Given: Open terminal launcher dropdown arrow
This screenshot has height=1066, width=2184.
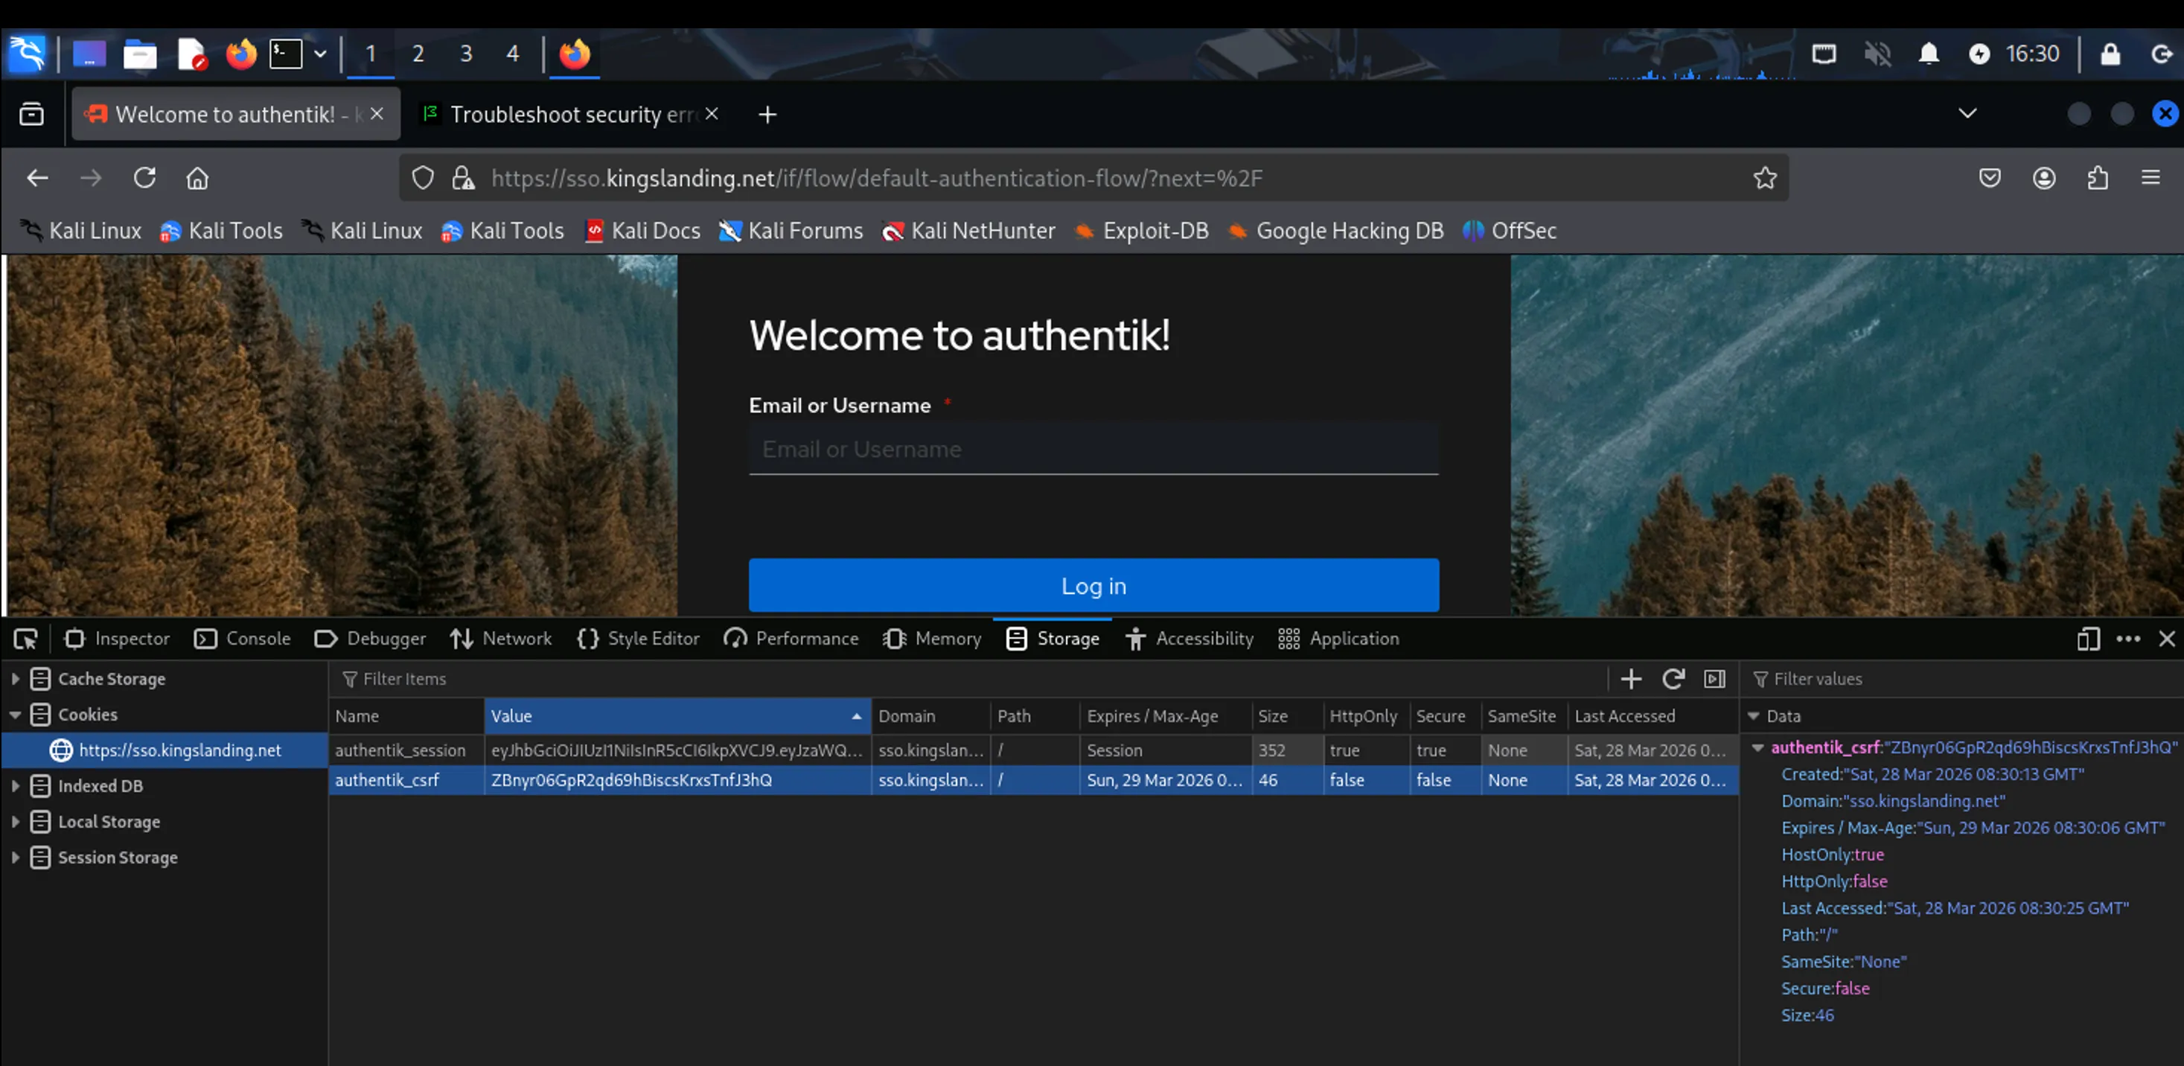Looking at the screenshot, I should 321,54.
